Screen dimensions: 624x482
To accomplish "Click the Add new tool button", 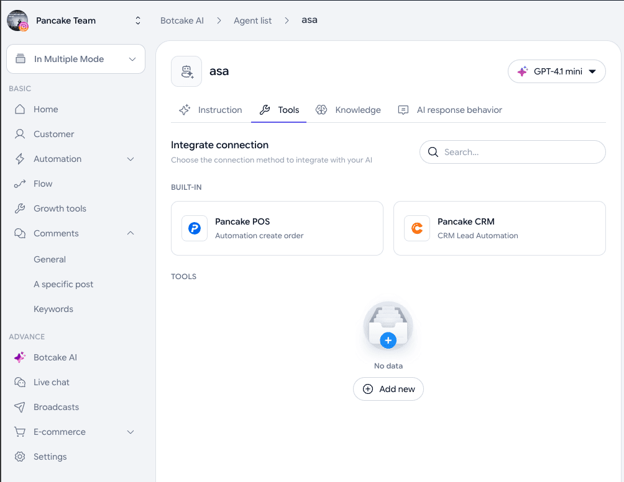I will (x=388, y=389).
